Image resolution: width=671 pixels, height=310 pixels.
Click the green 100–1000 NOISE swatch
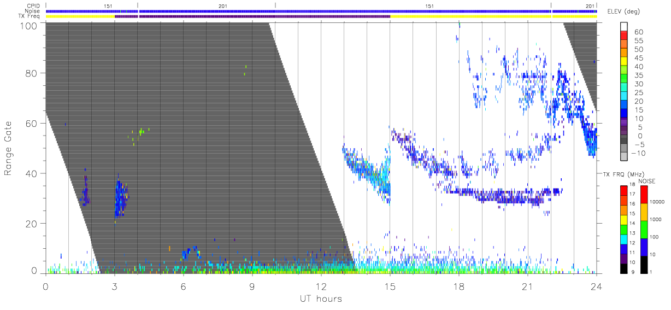(x=644, y=229)
